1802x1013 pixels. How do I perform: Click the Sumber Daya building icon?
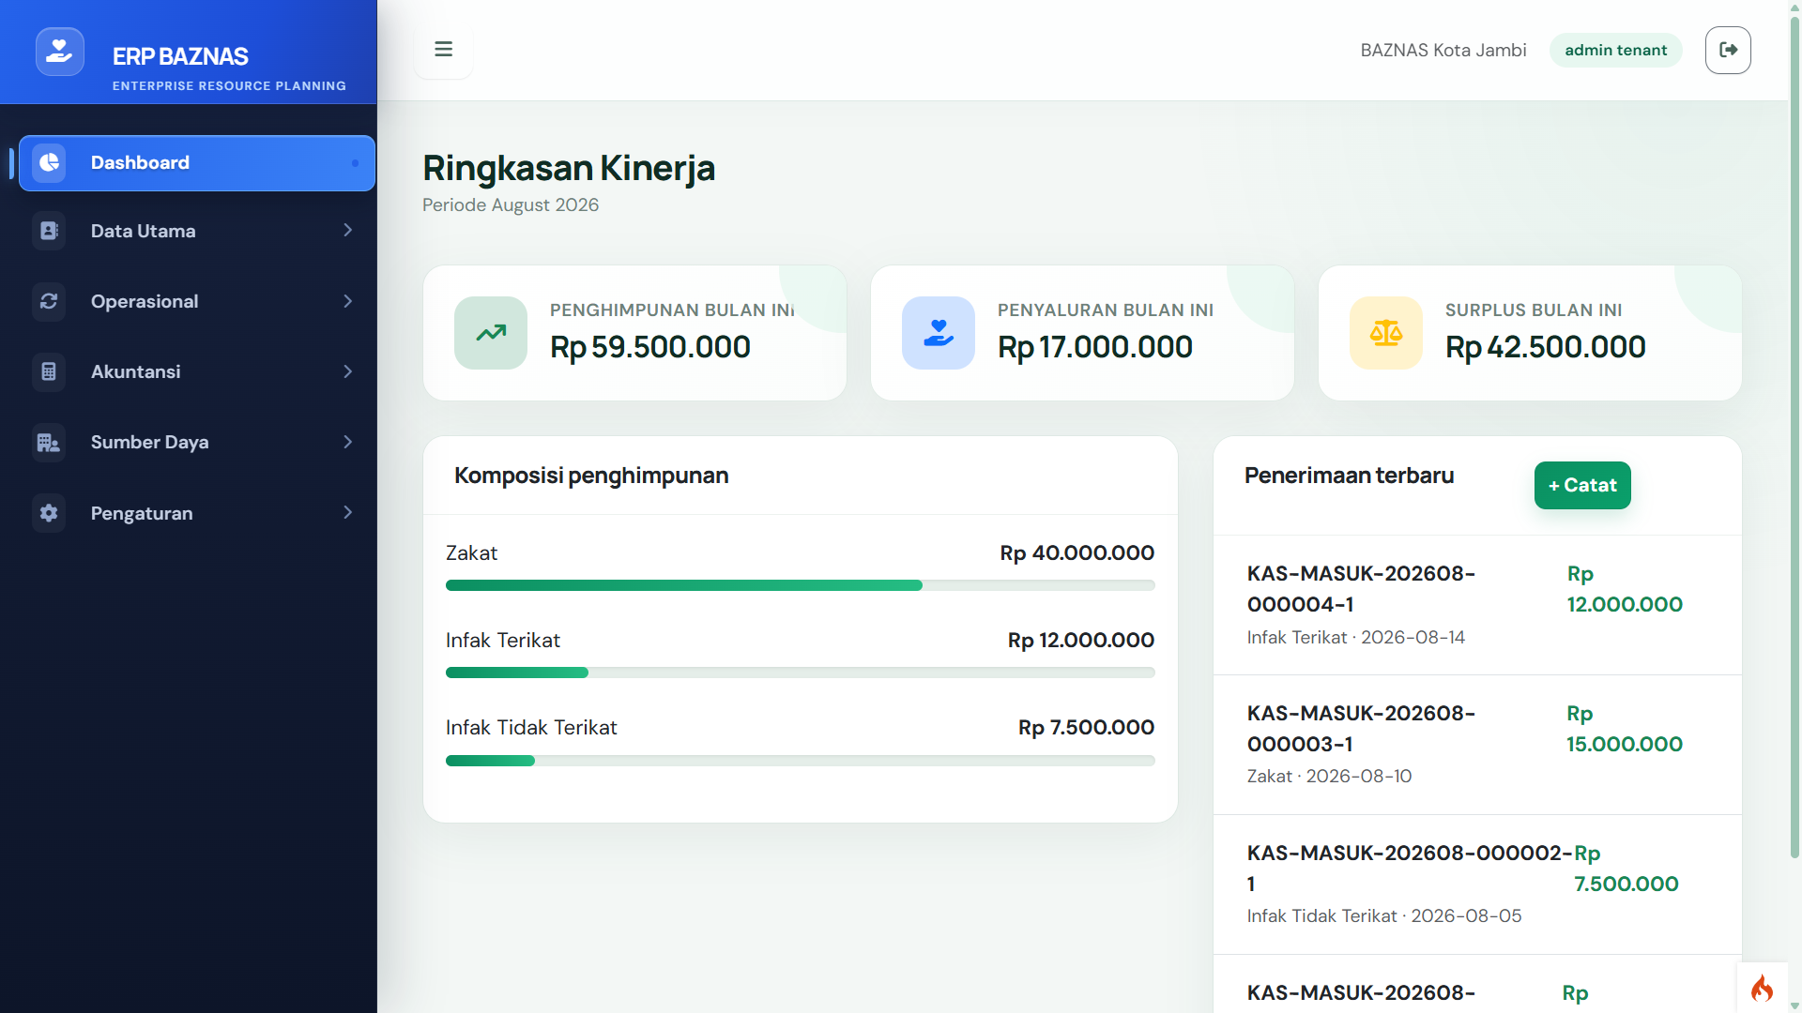coord(49,442)
